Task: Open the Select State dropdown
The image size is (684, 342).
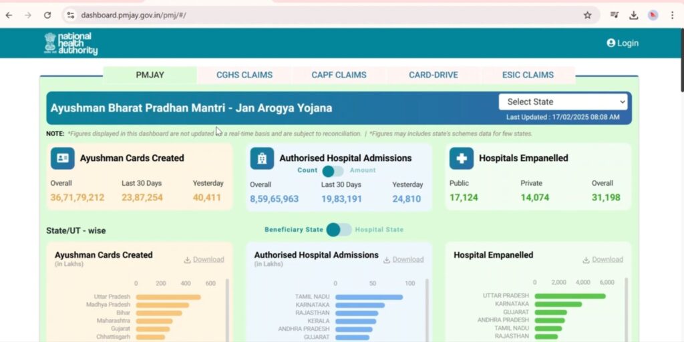Action: (564, 102)
